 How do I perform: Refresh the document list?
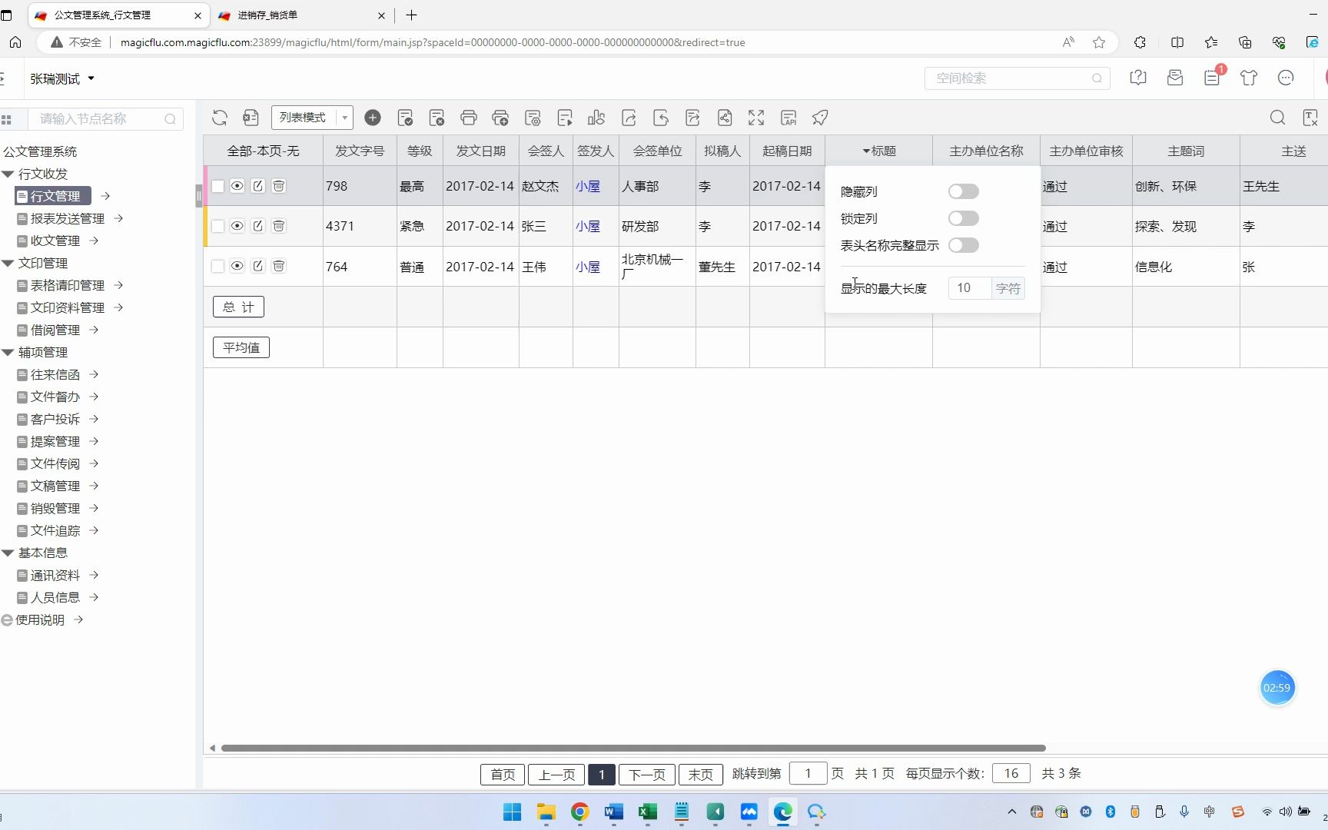tap(220, 117)
